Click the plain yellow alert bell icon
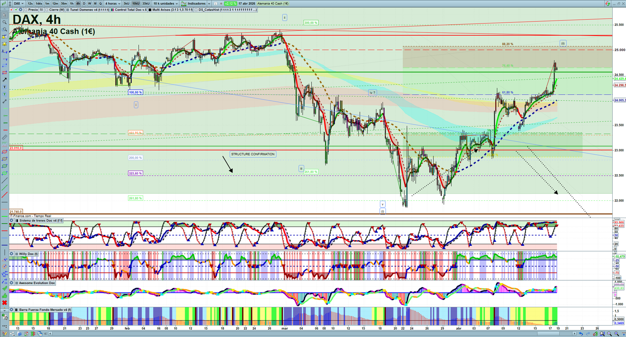Screen dimensions: 626x337 4,44
